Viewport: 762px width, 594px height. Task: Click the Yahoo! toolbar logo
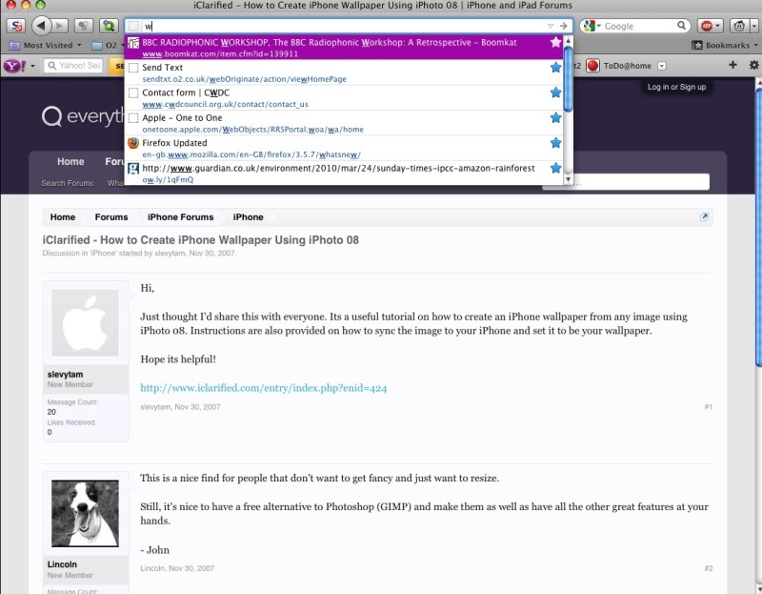pos(14,65)
